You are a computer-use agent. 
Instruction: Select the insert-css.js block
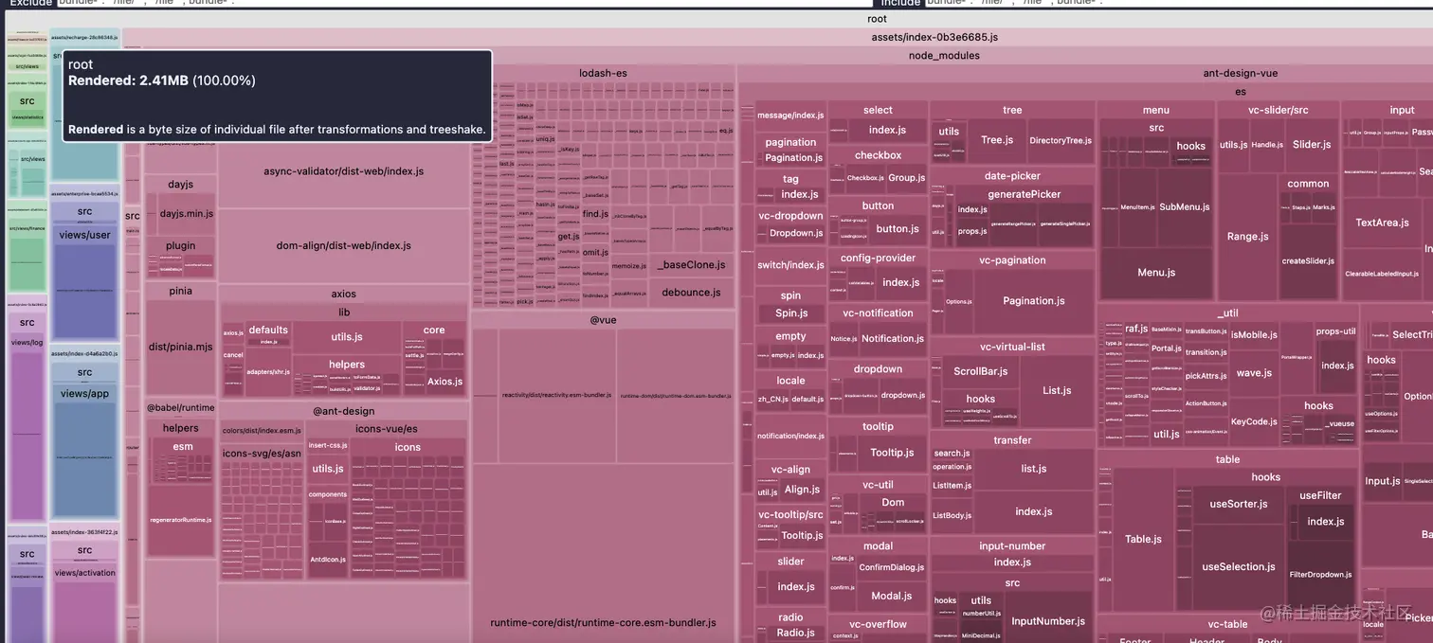point(328,445)
